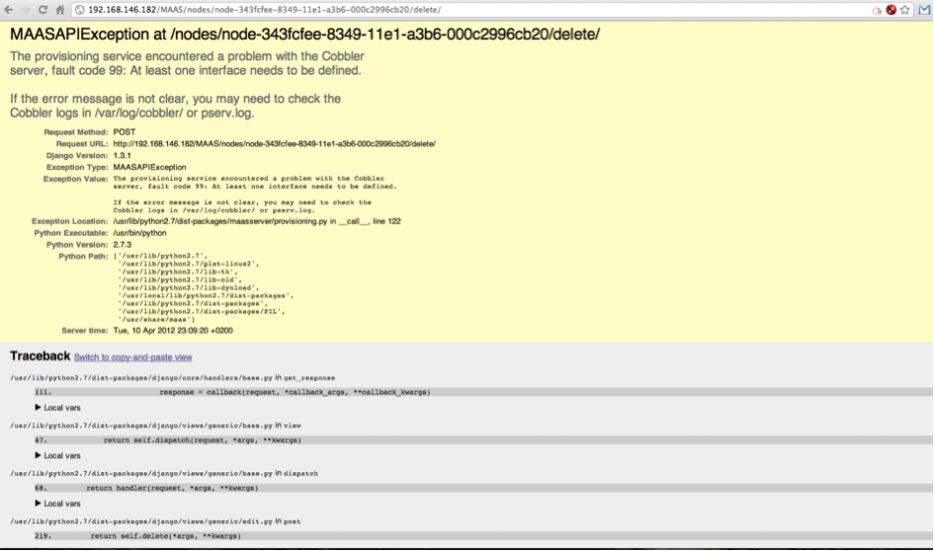Expand Local vars under get_response frame
The image size is (934, 551).
click(x=57, y=408)
